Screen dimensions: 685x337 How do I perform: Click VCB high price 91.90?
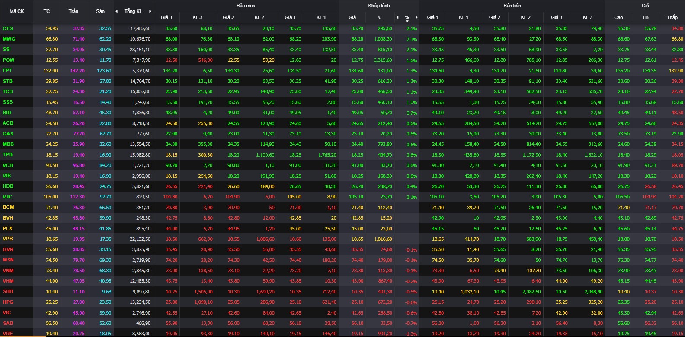coord(624,165)
